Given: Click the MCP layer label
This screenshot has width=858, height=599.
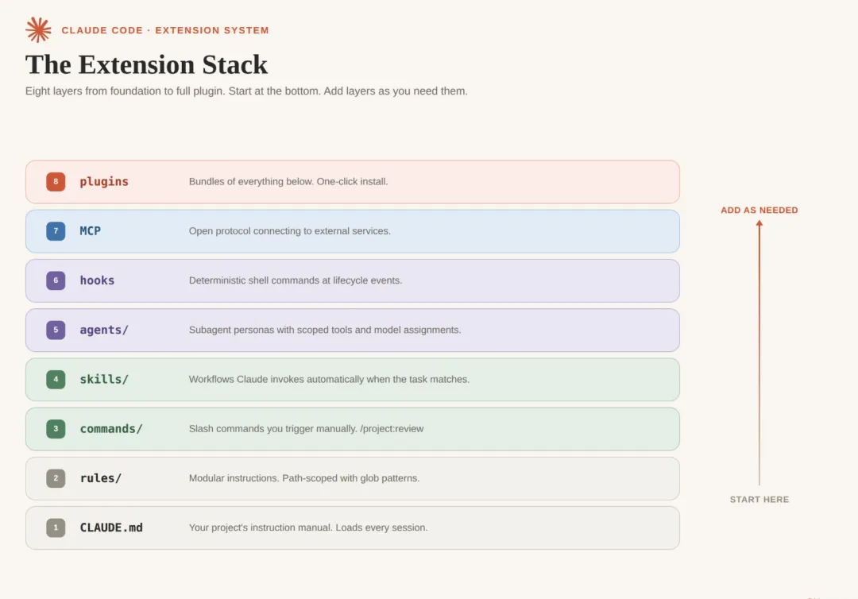Looking at the screenshot, I should (91, 231).
